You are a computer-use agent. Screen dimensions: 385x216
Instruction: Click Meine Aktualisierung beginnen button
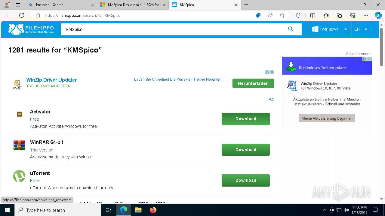click(x=327, y=118)
